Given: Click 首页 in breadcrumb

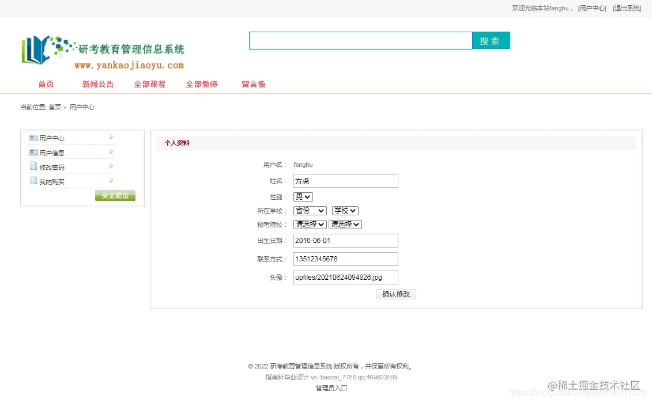Looking at the screenshot, I should (55, 107).
